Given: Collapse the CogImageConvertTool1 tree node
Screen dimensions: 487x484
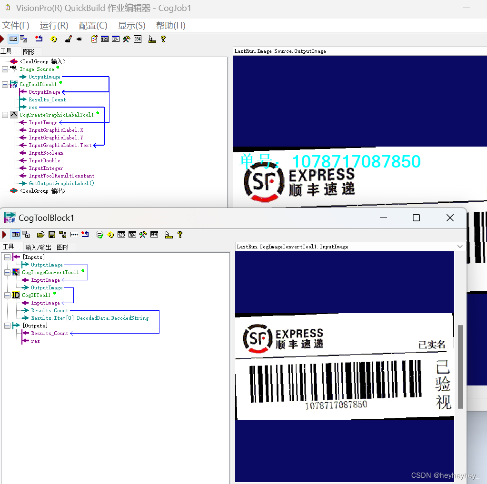Looking at the screenshot, I should click(7, 272).
